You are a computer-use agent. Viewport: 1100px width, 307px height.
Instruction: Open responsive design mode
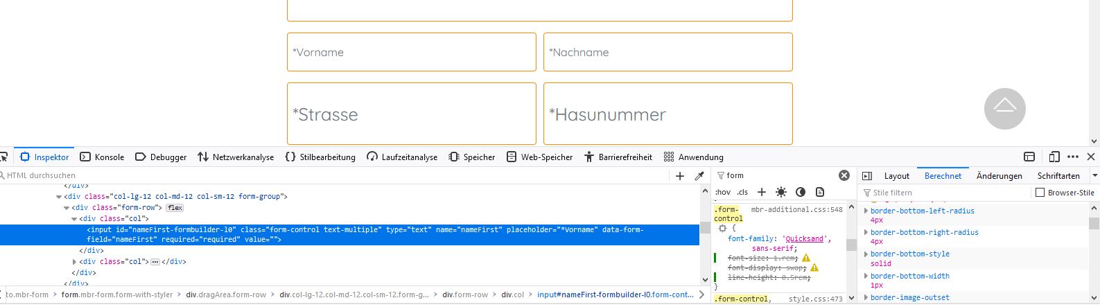tap(1054, 157)
